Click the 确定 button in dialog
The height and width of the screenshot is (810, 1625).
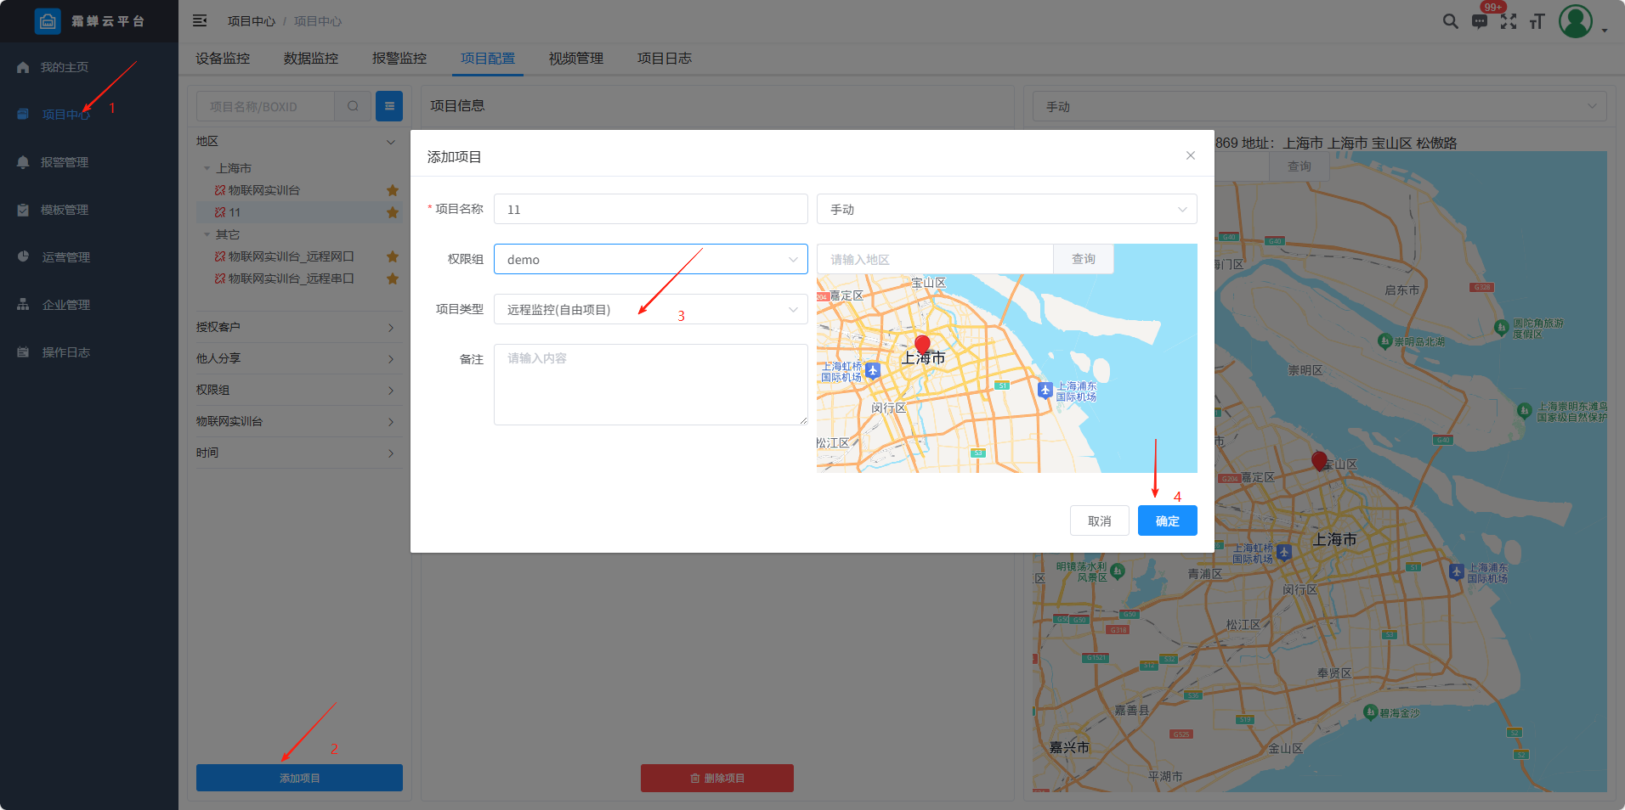pyautogui.click(x=1167, y=520)
